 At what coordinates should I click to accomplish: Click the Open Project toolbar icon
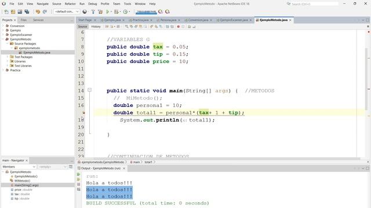click(x=20, y=12)
